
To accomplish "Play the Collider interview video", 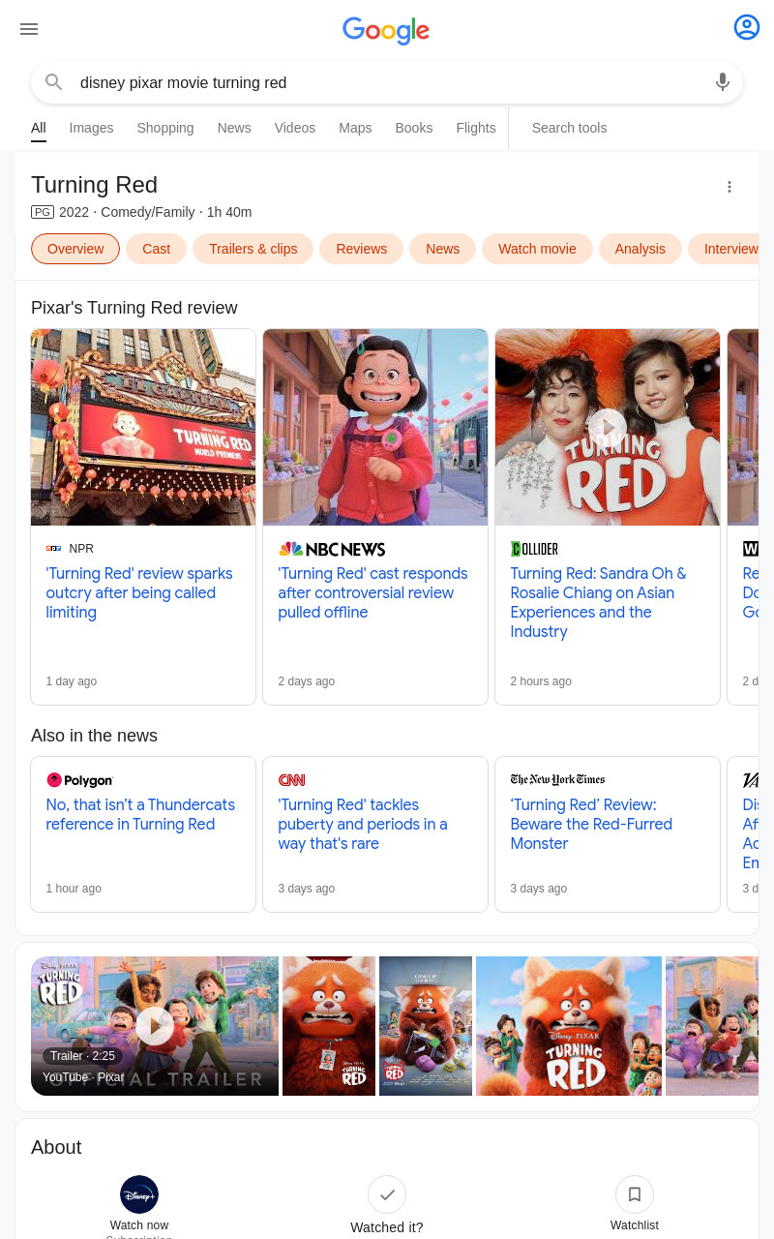I will pos(608,428).
